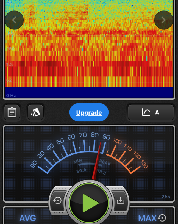Open the A frequency weighting selector
Screen dimensions: 178x224
151,112
